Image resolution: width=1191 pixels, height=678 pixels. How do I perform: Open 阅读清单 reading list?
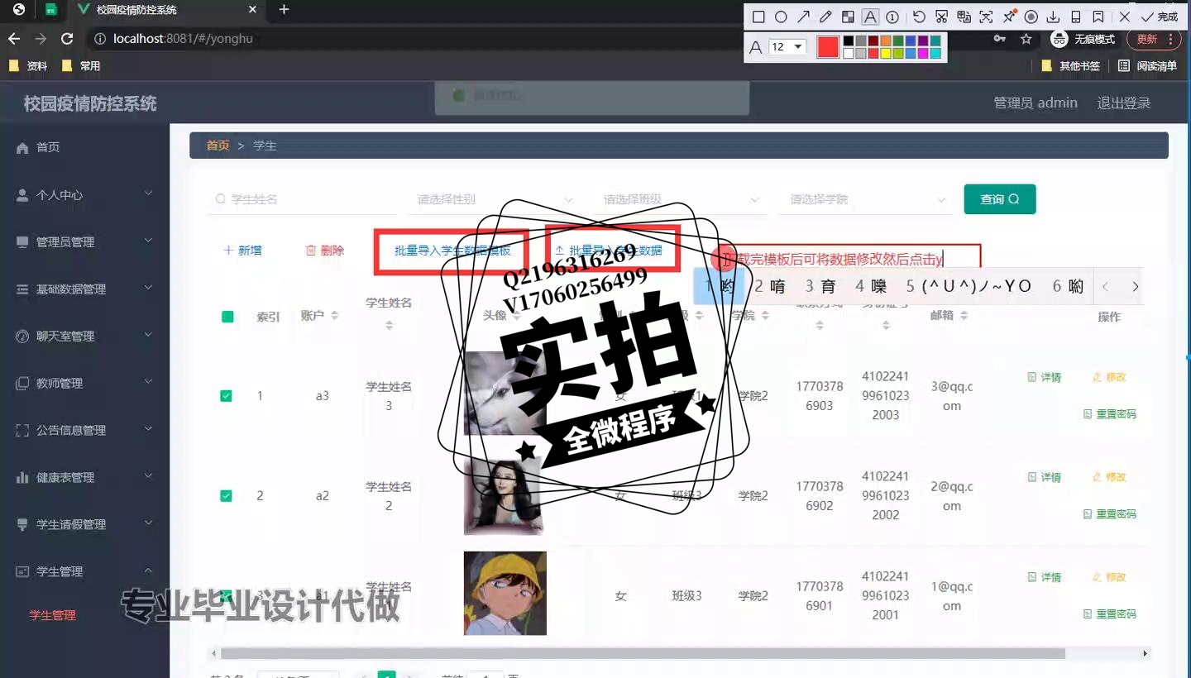[1147, 66]
